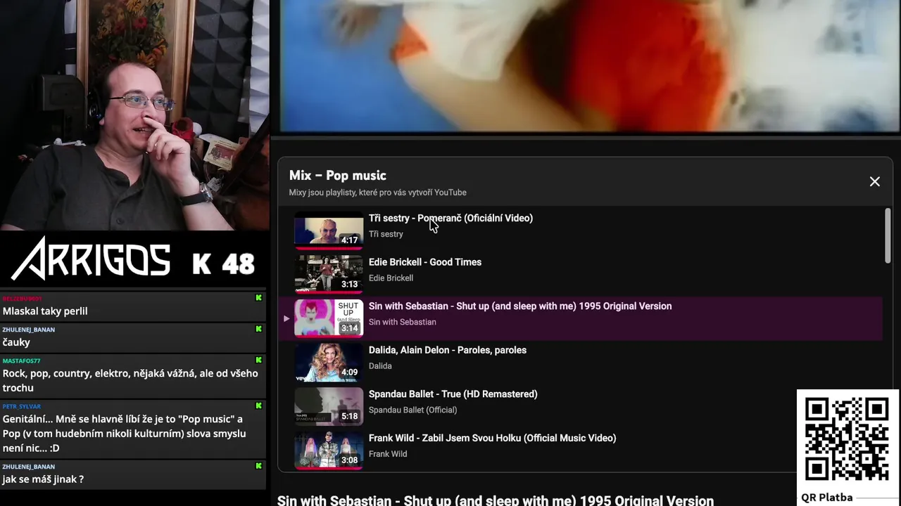Open channel name 'Tři sestry' under first video
Screen dimensions: 901x506
386,234
